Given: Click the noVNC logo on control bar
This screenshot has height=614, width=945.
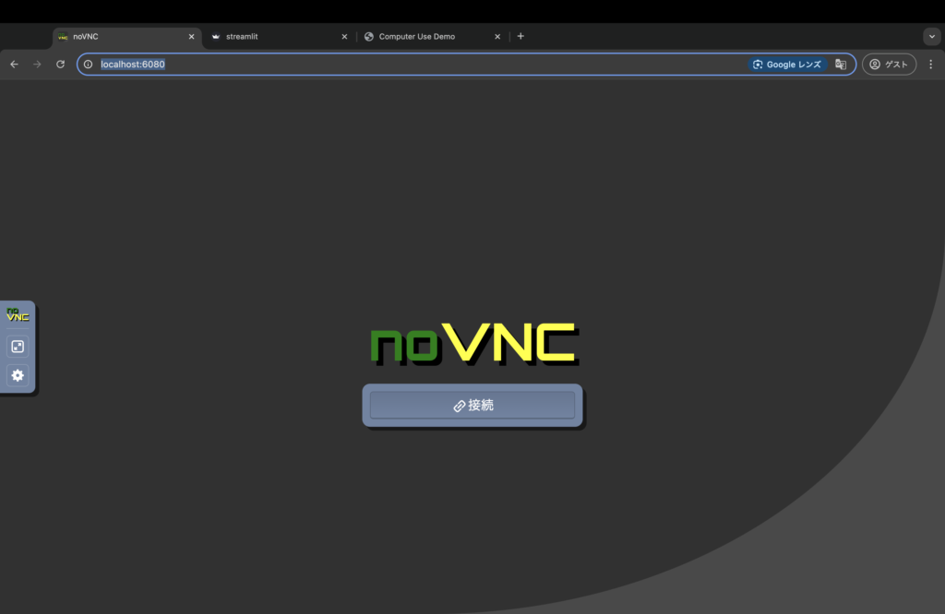Looking at the screenshot, I should pyautogui.click(x=18, y=314).
